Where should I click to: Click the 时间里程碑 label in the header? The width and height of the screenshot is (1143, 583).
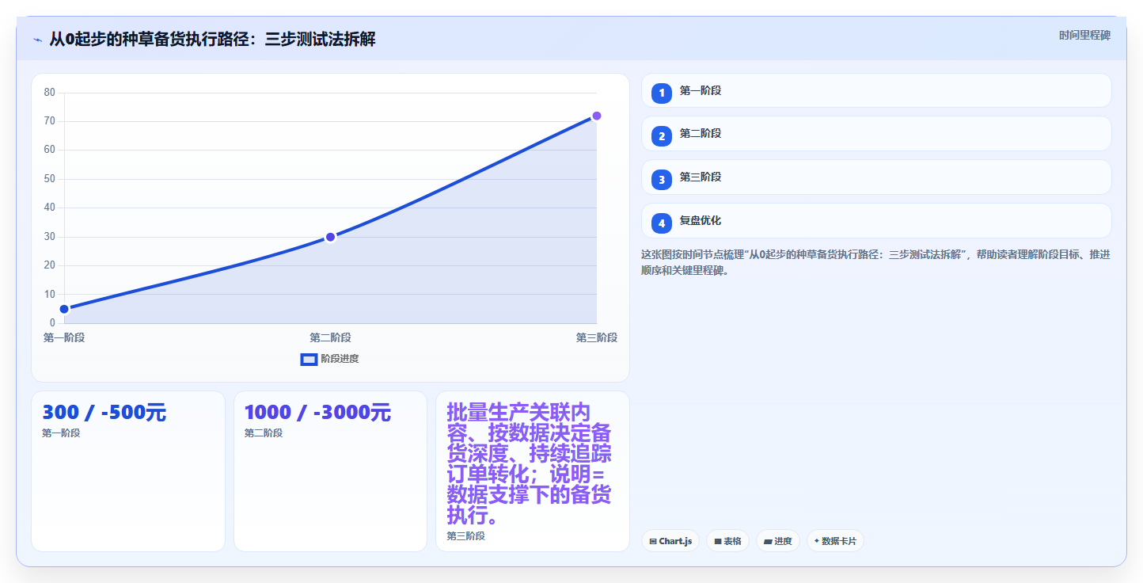pyautogui.click(x=1084, y=36)
